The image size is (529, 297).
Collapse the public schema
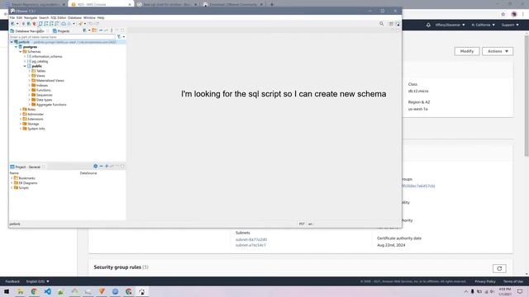(25, 66)
